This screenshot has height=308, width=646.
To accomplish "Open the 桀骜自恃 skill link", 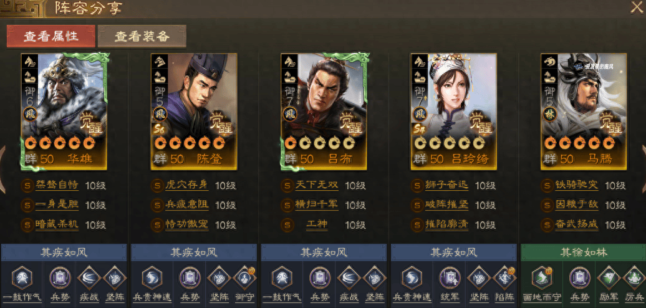I will [x=57, y=185].
